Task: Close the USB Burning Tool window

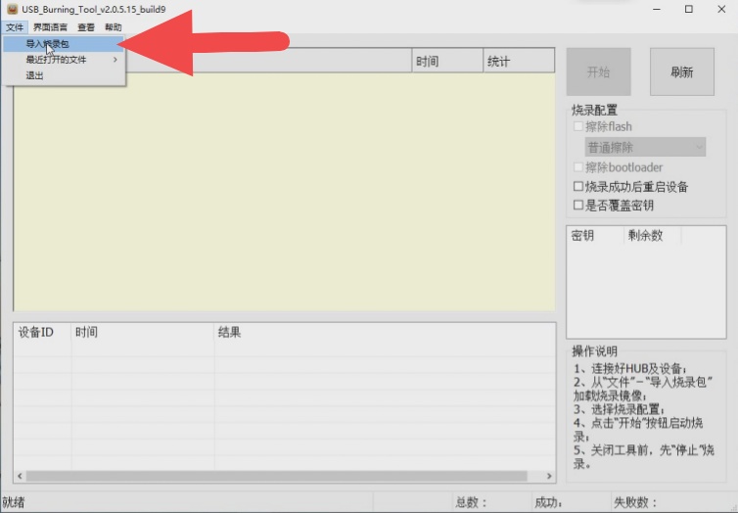Action: pyautogui.click(x=721, y=9)
